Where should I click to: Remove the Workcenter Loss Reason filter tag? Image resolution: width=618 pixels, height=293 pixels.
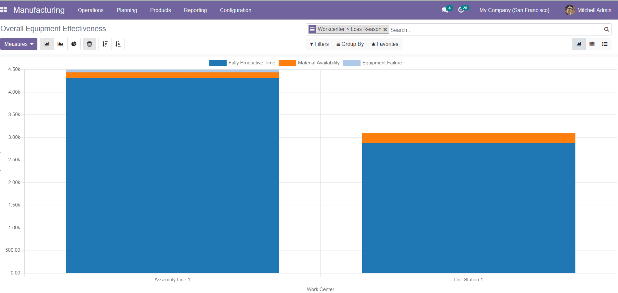[385, 29]
